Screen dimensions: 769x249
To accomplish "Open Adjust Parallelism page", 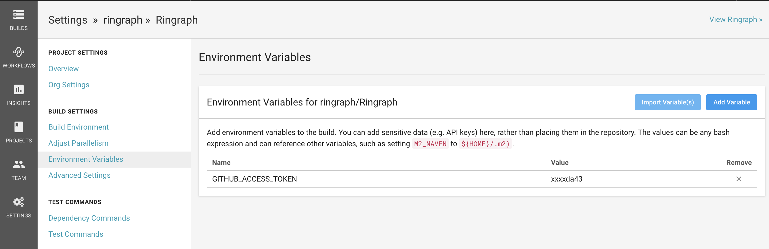I will click(78, 143).
